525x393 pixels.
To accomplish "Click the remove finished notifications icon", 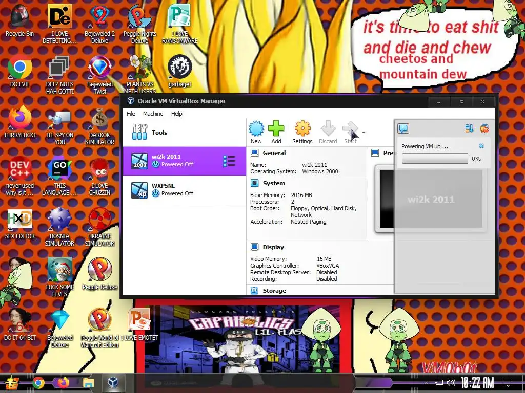I will (x=484, y=128).
